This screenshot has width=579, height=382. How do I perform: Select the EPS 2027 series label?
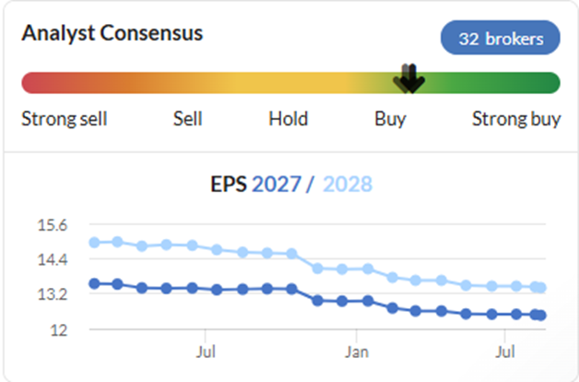[x=277, y=184]
